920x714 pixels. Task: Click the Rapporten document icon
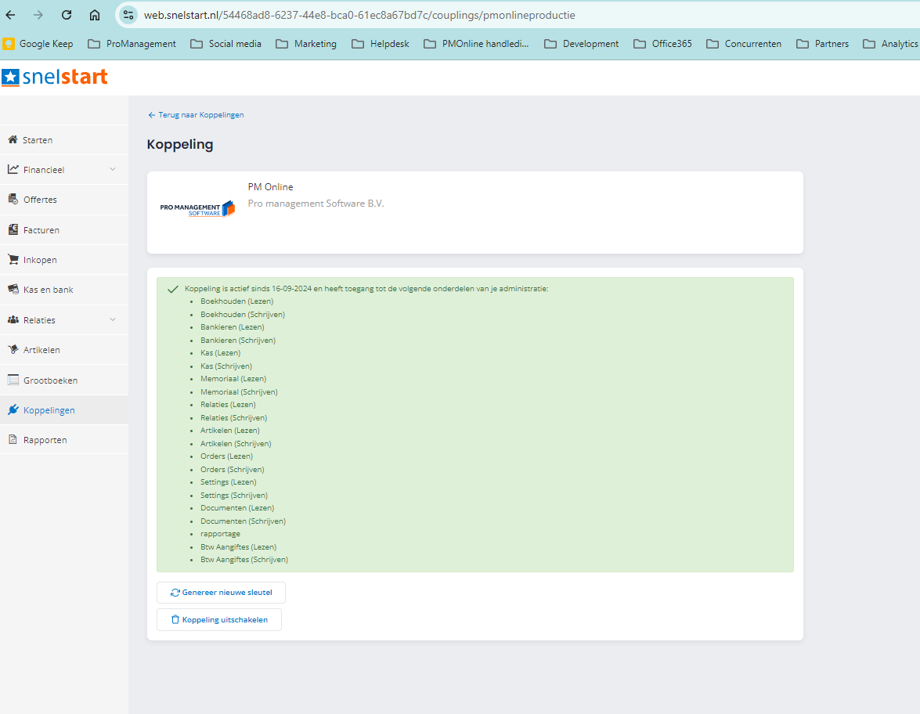[13, 439]
